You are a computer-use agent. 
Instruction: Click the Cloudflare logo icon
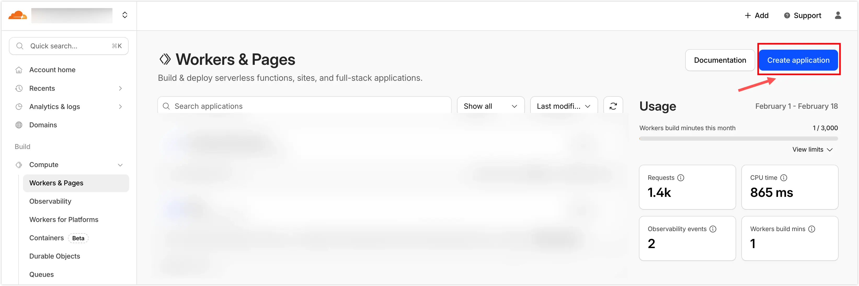coord(17,15)
